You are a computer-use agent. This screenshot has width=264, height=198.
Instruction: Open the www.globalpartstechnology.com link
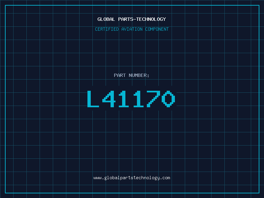pos(132,178)
